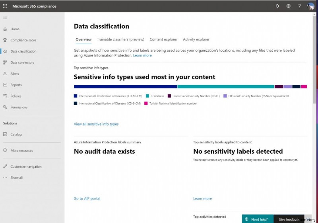Expand Show all navigation items
Image resolution: width=318 pixels, height=223 pixels.
[x=16, y=178]
